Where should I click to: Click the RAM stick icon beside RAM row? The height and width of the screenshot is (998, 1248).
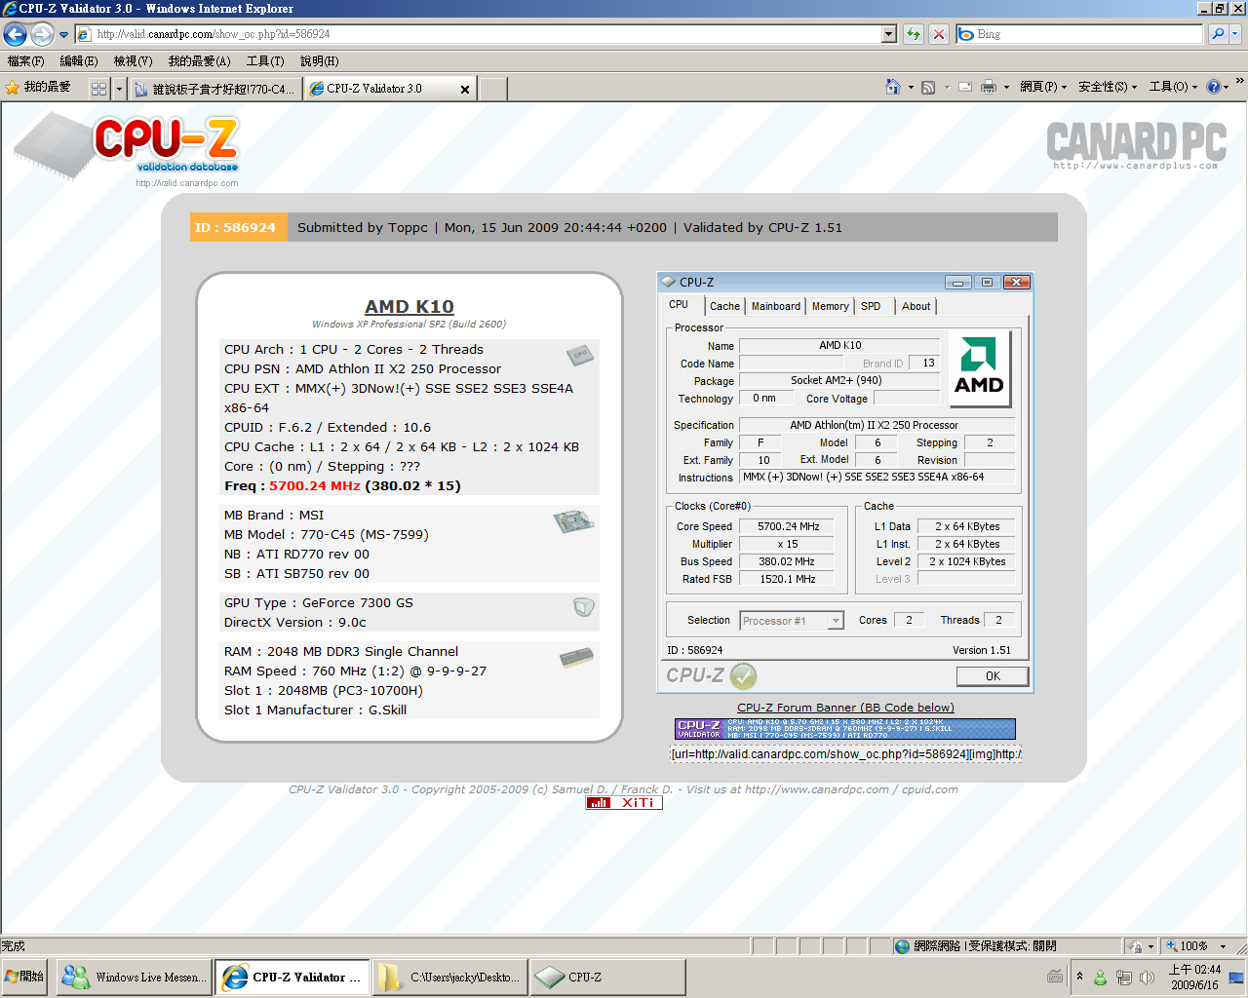click(x=576, y=658)
